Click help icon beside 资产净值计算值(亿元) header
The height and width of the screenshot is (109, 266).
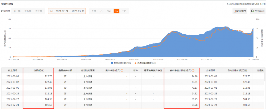point(193,71)
